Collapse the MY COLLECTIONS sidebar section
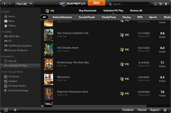This screenshot has height=113, width=171. [x=2, y=72]
